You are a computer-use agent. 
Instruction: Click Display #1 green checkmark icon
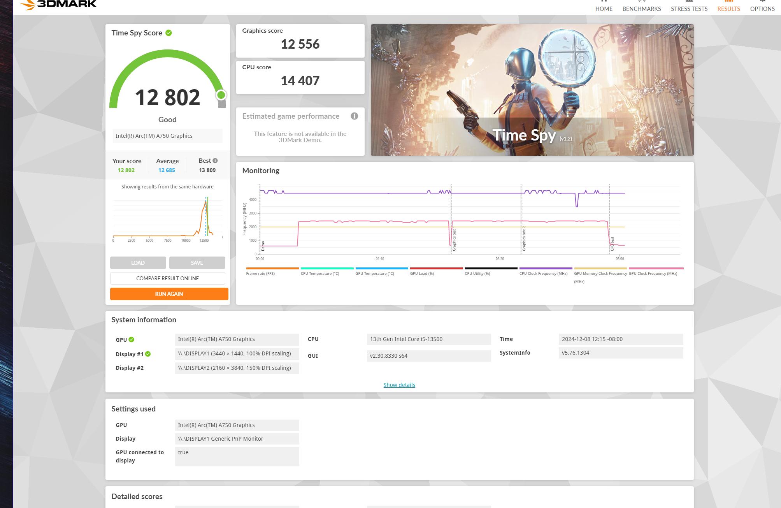pyautogui.click(x=148, y=354)
